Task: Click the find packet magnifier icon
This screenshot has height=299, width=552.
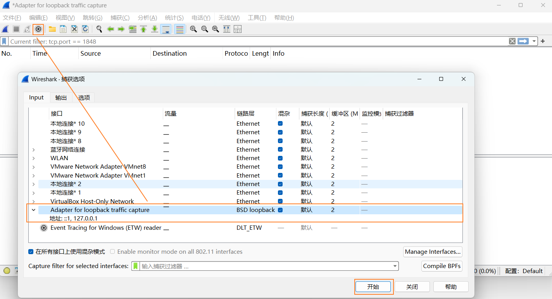Action: tap(99, 29)
